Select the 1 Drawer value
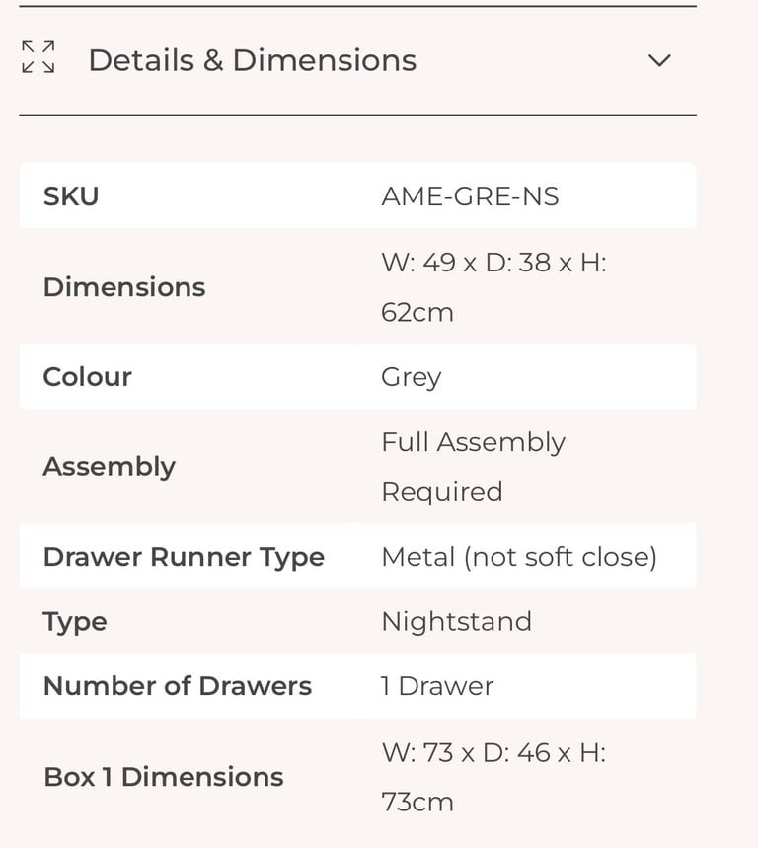Viewport: 758px width, 848px height. click(437, 686)
